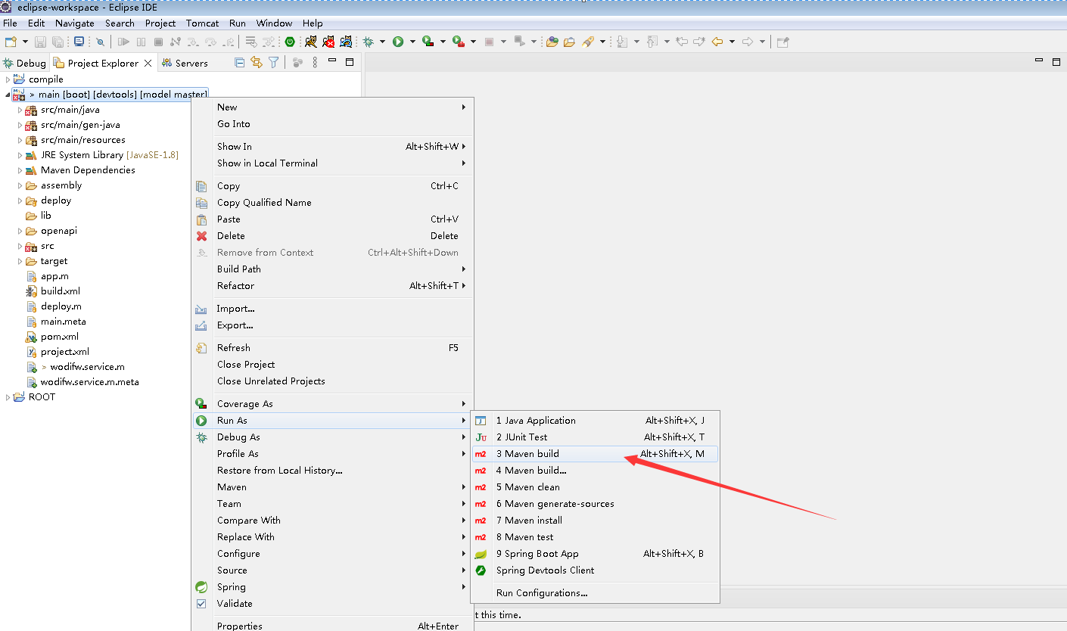This screenshot has height=631, width=1067.
Task: Click Close Project in context menu
Action: (332, 365)
